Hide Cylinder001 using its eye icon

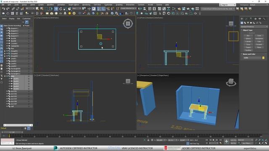click(7, 46)
